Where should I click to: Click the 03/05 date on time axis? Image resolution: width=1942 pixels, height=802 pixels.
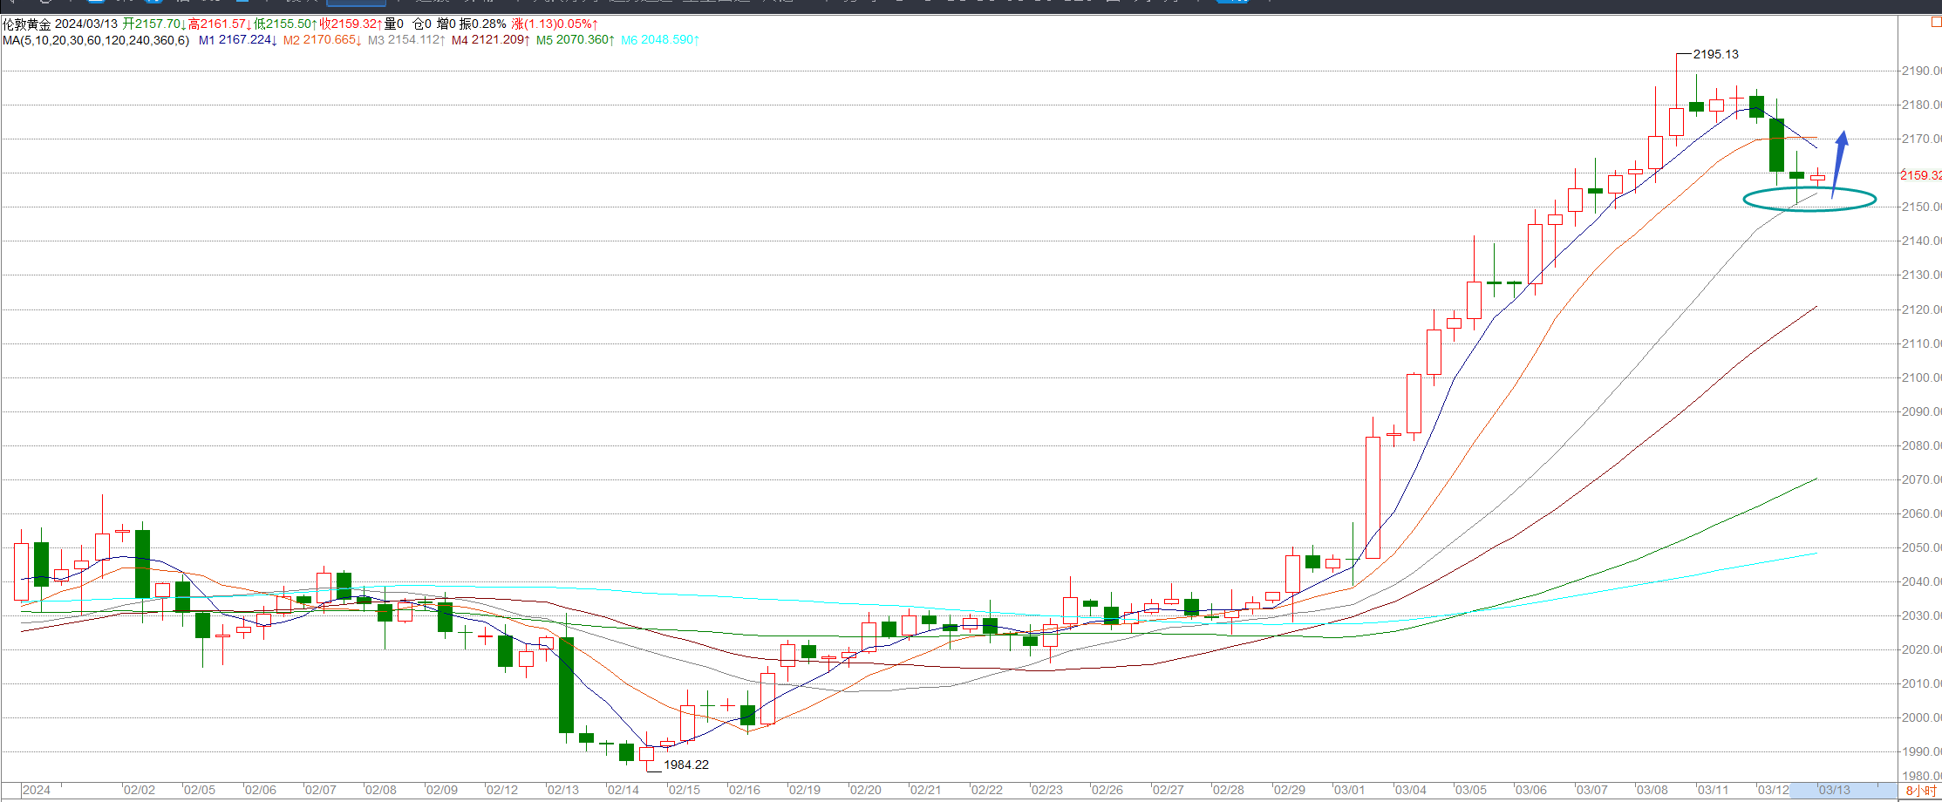(1470, 790)
